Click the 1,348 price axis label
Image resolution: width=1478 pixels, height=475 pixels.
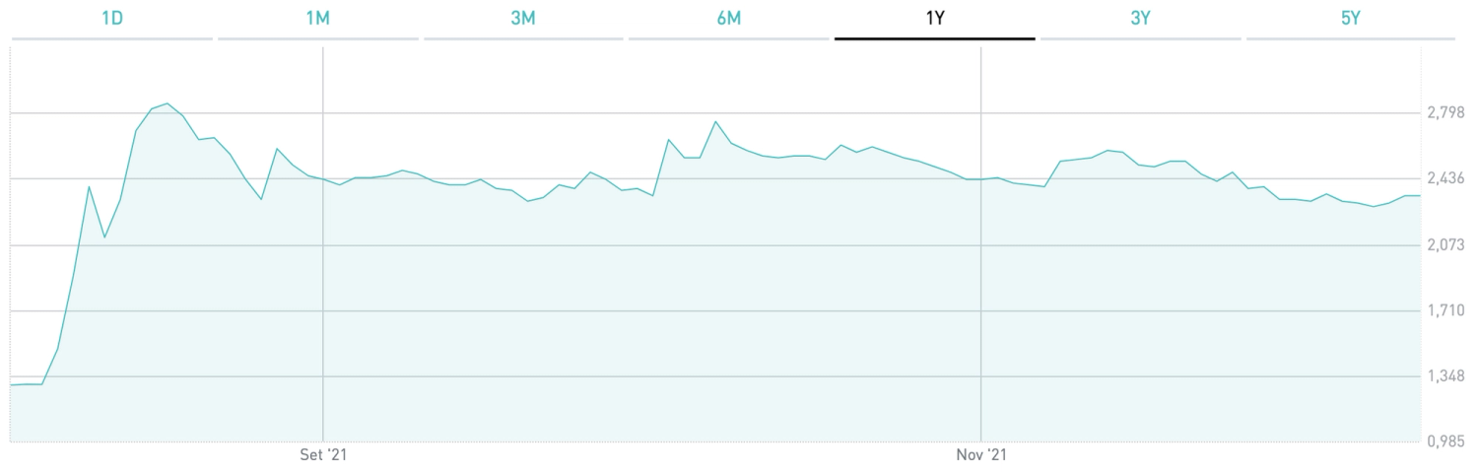[x=1445, y=377]
